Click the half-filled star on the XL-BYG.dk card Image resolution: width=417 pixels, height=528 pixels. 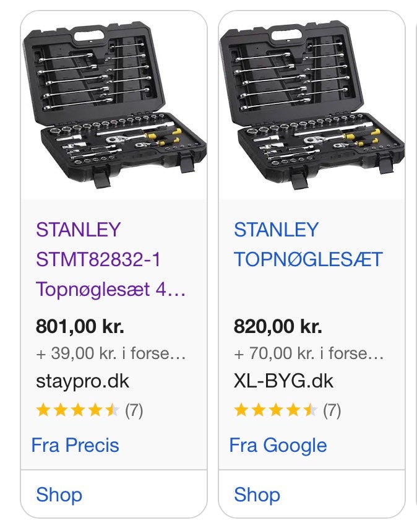[x=310, y=410]
